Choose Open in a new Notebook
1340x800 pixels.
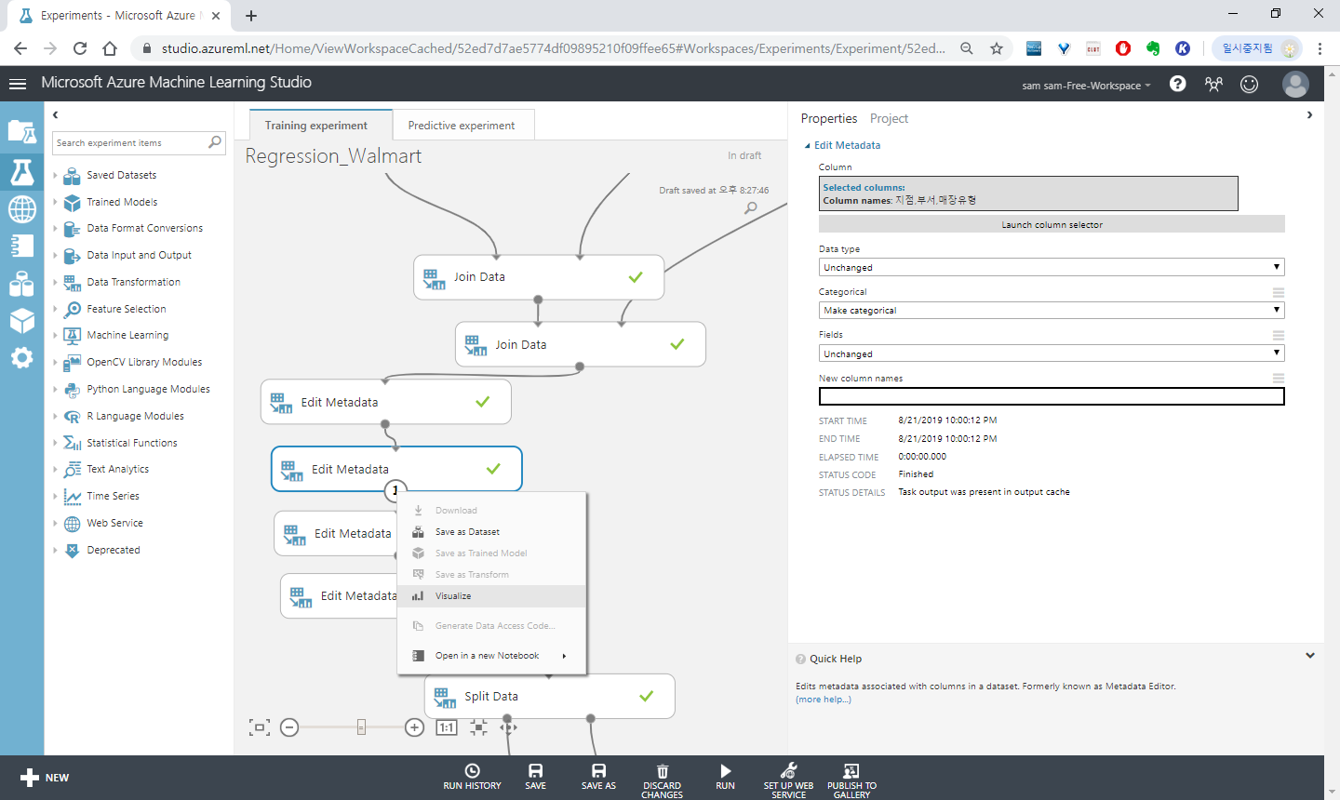[x=492, y=656]
